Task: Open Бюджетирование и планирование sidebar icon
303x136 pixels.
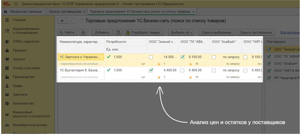Action: coord(7,31)
